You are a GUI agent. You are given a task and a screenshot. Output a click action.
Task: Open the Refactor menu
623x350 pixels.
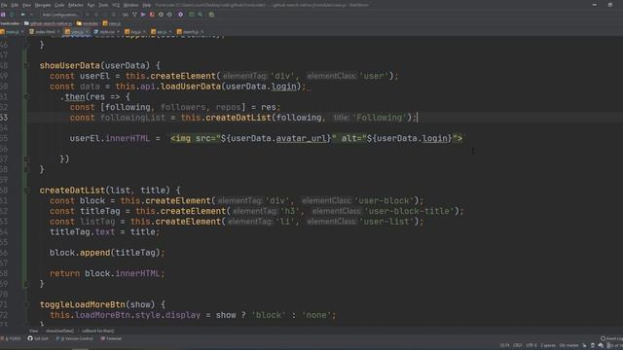point(76,5)
